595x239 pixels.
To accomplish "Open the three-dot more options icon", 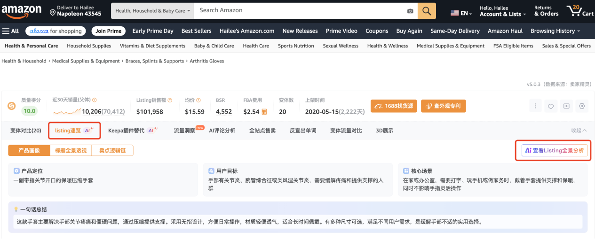I will (x=535, y=106).
